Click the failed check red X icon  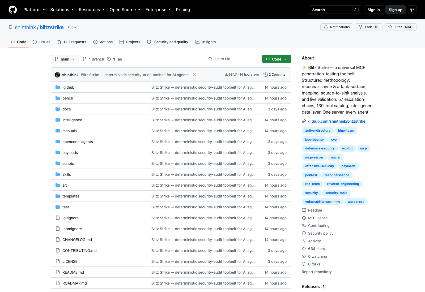pyautogui.click(x=194, y=75)
